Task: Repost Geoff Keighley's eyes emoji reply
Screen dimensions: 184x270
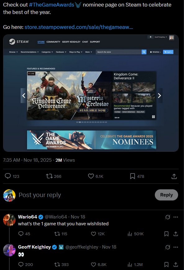Action: click(57, 264)
